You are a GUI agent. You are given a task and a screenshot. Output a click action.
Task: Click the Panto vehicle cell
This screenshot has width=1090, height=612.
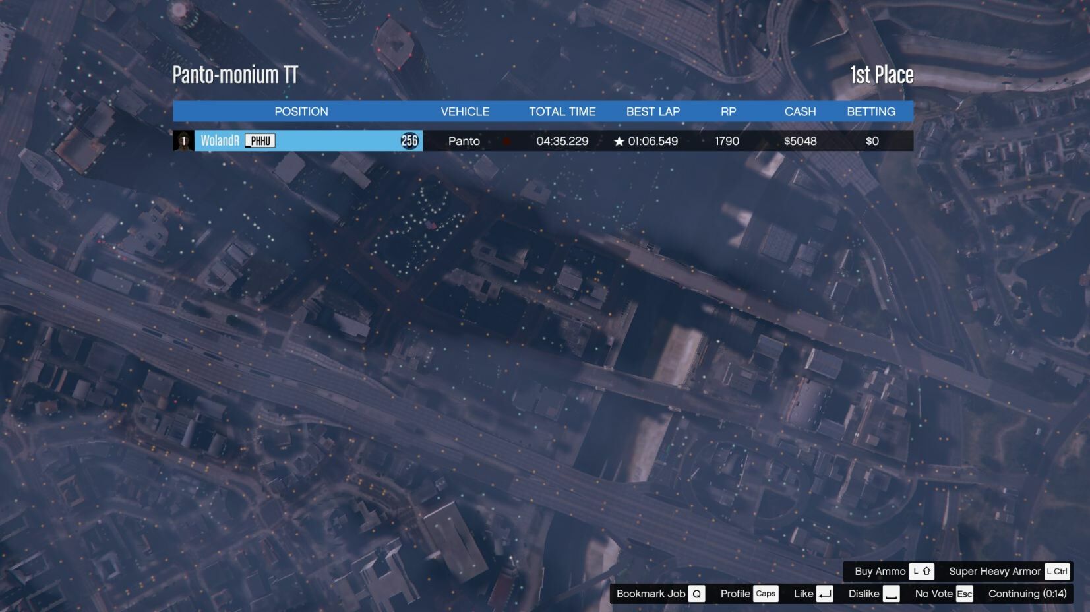coord(464,141)
